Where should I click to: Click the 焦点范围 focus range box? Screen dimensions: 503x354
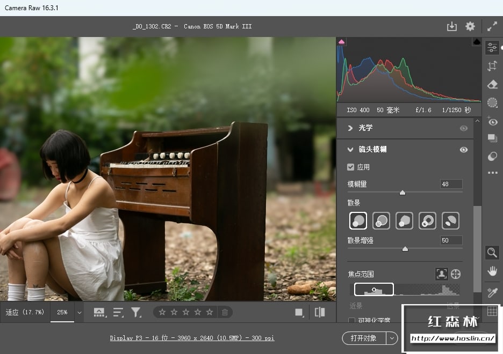(x=373, y=289)
